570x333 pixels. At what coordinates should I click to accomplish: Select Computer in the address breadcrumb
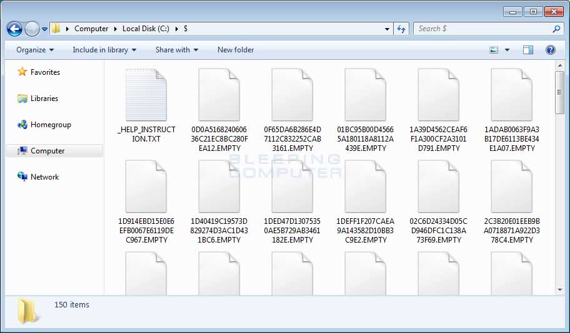pyautogui.click(x=91, y=29)
